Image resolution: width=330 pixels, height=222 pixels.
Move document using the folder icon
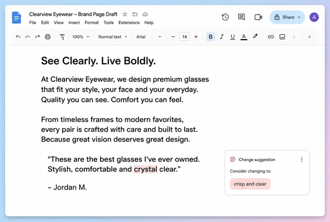tap(135, 14)
